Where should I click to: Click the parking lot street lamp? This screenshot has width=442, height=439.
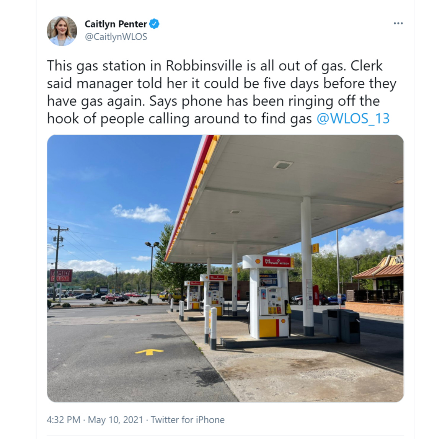tap(152, 273)
